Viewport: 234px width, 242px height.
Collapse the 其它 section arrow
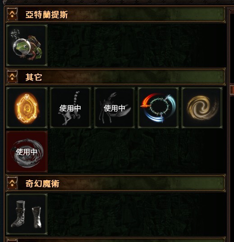[12, 77]
